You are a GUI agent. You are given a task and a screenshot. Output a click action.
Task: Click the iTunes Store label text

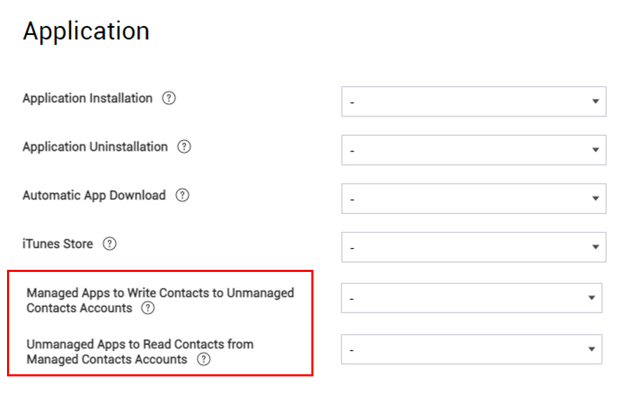pyautogui.click(x=58, y=244)
